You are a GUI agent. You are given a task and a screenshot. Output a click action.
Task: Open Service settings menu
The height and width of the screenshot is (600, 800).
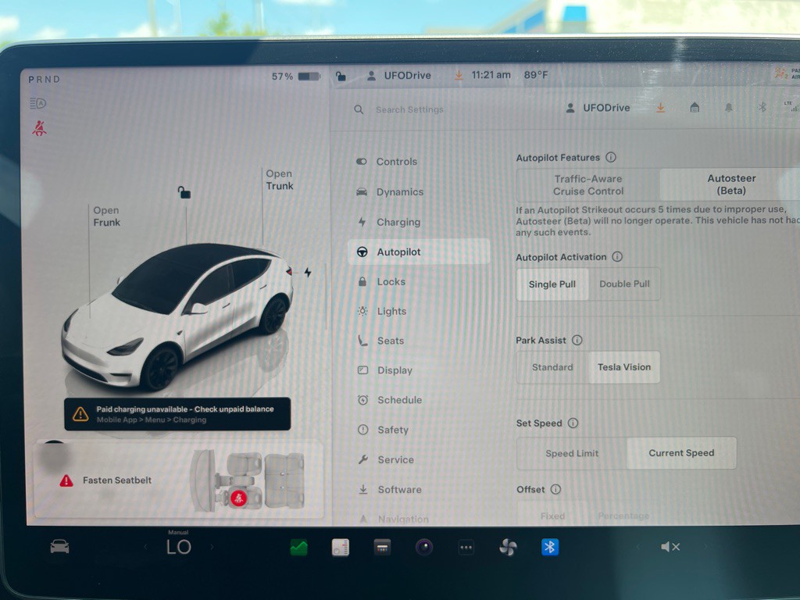419,459
